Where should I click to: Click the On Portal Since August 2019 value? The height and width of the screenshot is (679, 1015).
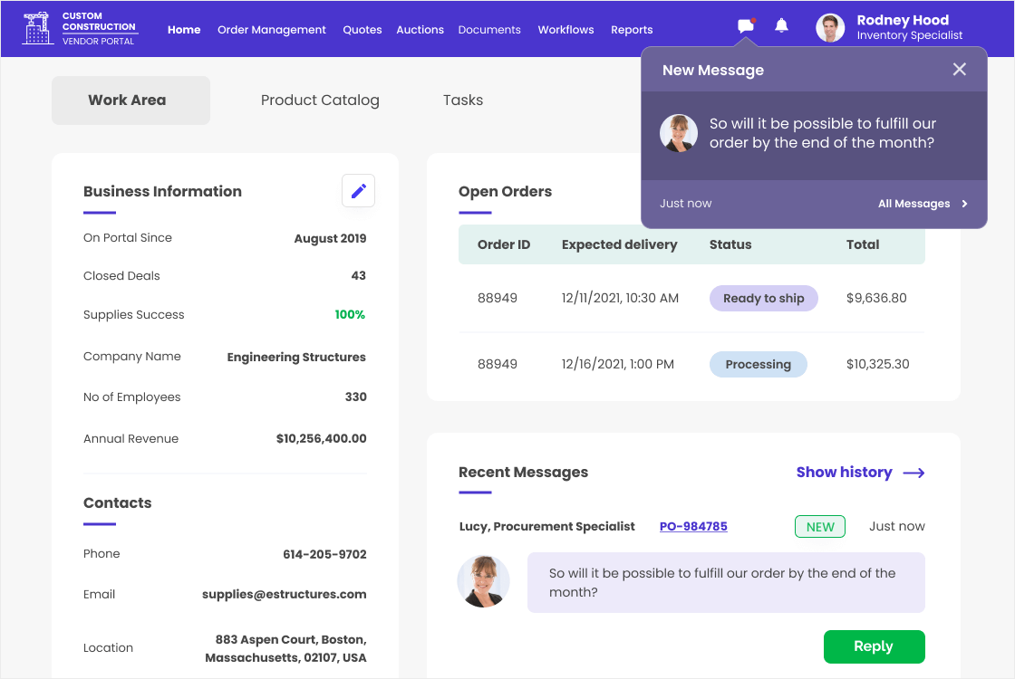330,239
